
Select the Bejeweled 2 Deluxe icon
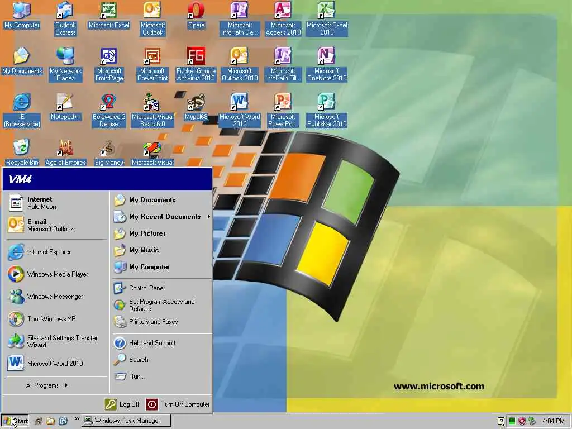tap(109, 111)
